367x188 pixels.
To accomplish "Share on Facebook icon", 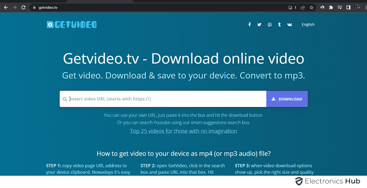I will tap(250, 25).
